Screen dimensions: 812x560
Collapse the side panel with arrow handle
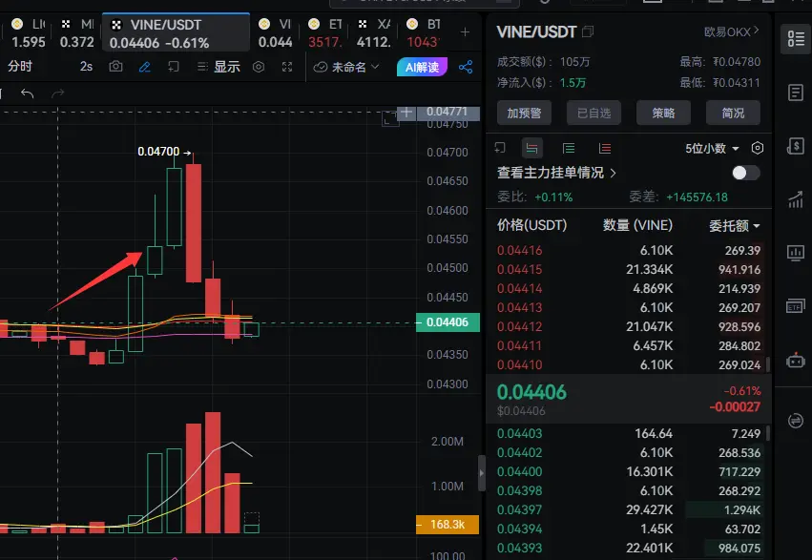pos(482,472)
